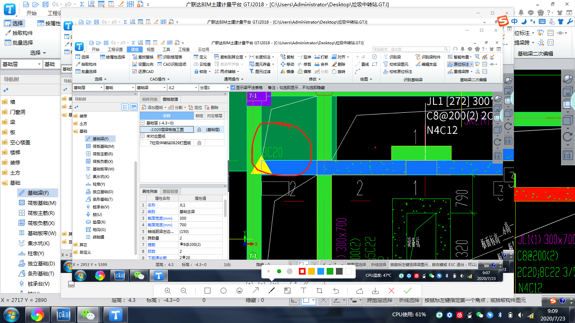Click 校核原位标注 in the ribbon
575x323 pixels.
click(x=397, y=71)
